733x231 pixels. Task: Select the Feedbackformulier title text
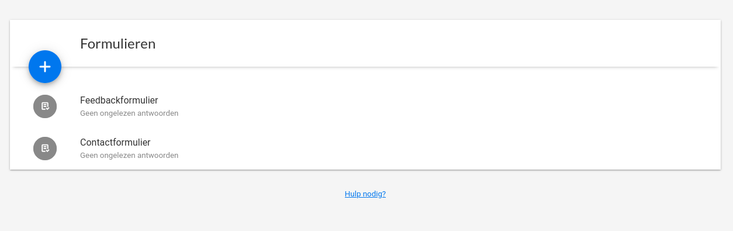pyautogui.click(x=119, y=100)
